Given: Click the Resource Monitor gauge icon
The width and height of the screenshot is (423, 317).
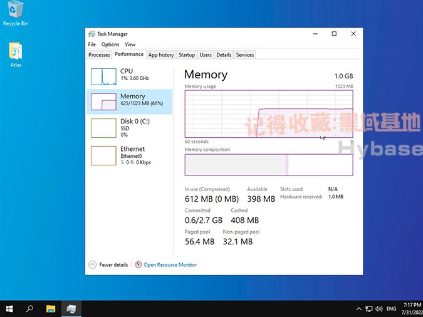Looking at the screenshot, I should (x=138, y=264).
